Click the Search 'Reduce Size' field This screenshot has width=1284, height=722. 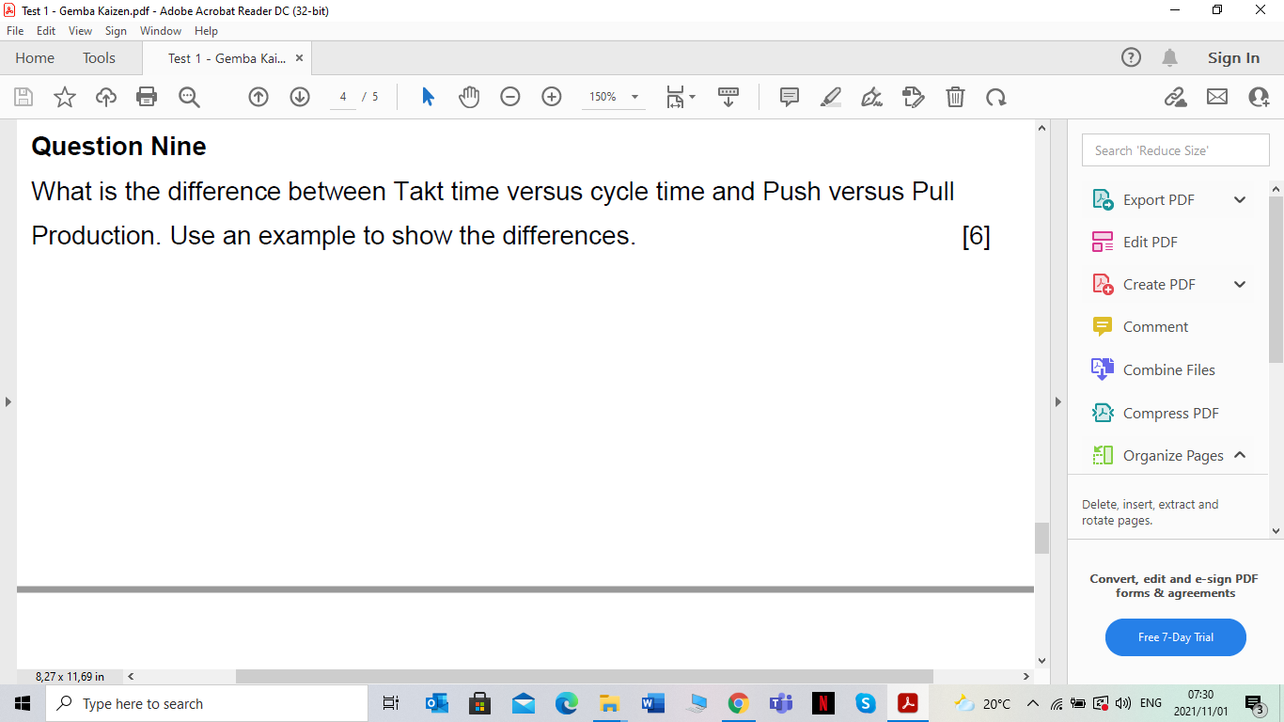(1175, 149)
